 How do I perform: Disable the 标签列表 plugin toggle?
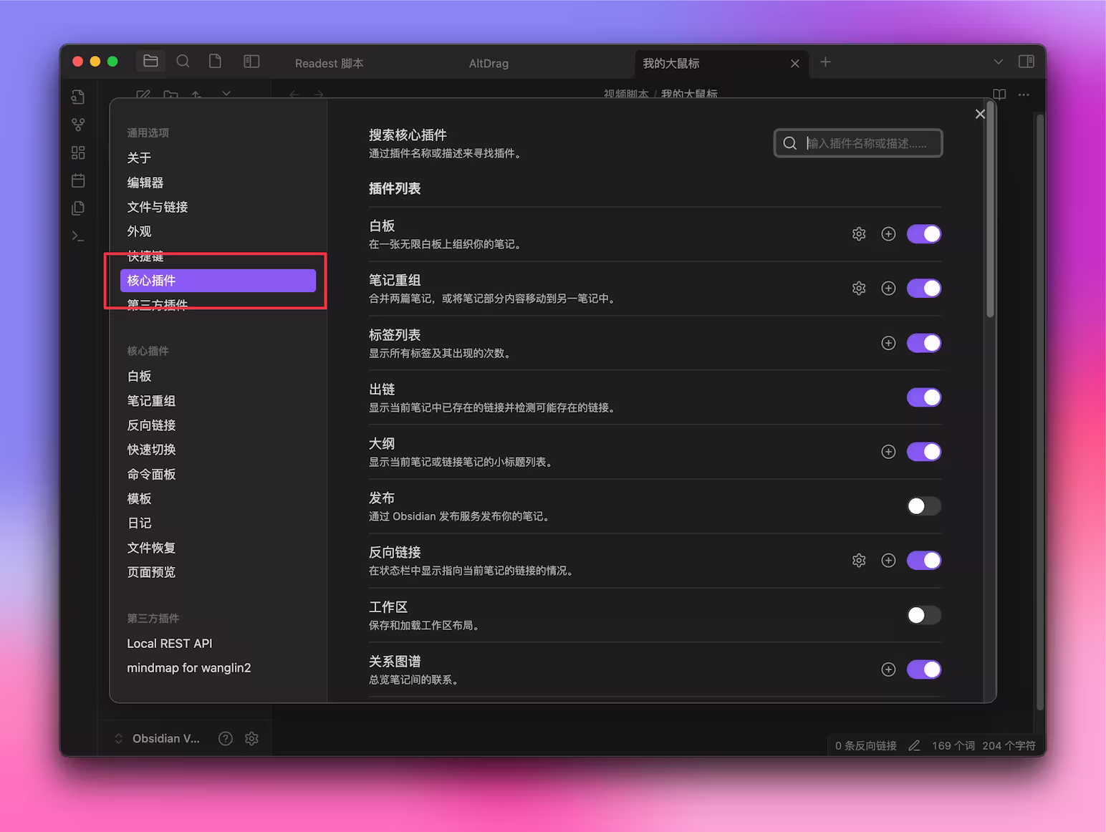924,343
